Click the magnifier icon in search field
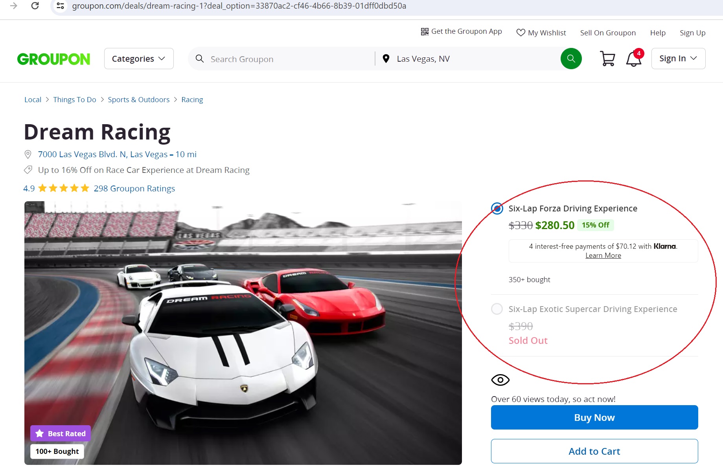The height and width of the screenshot is (470, 723). click(200, 59)
